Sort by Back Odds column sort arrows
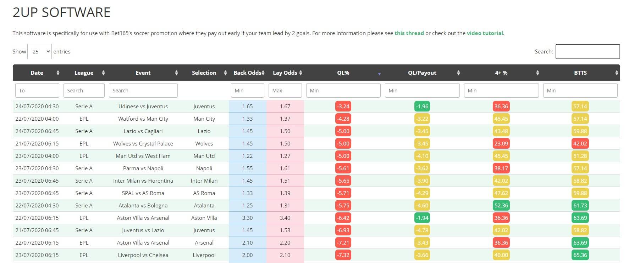The image size is (634, 263). (263, 73)
